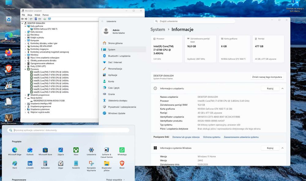
Task: Collapse Informacje o urządzeniu section chevron
Action: click(x=282, y=88)
